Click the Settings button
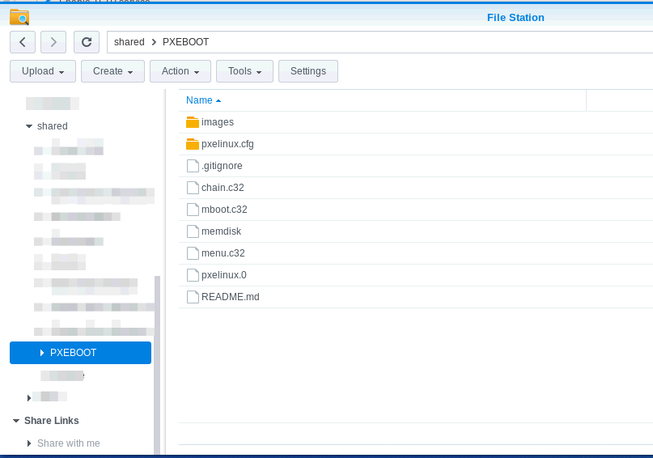The width and height of the screenshot is (653, 458). tap(307, 71)
